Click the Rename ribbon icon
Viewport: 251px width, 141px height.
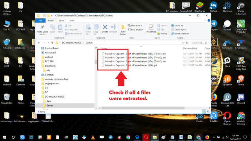113,29
